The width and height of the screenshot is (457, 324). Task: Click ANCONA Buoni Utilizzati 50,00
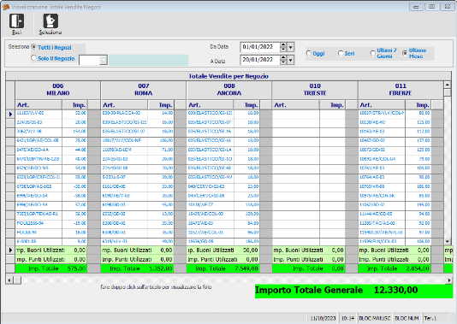click(223, 250)
